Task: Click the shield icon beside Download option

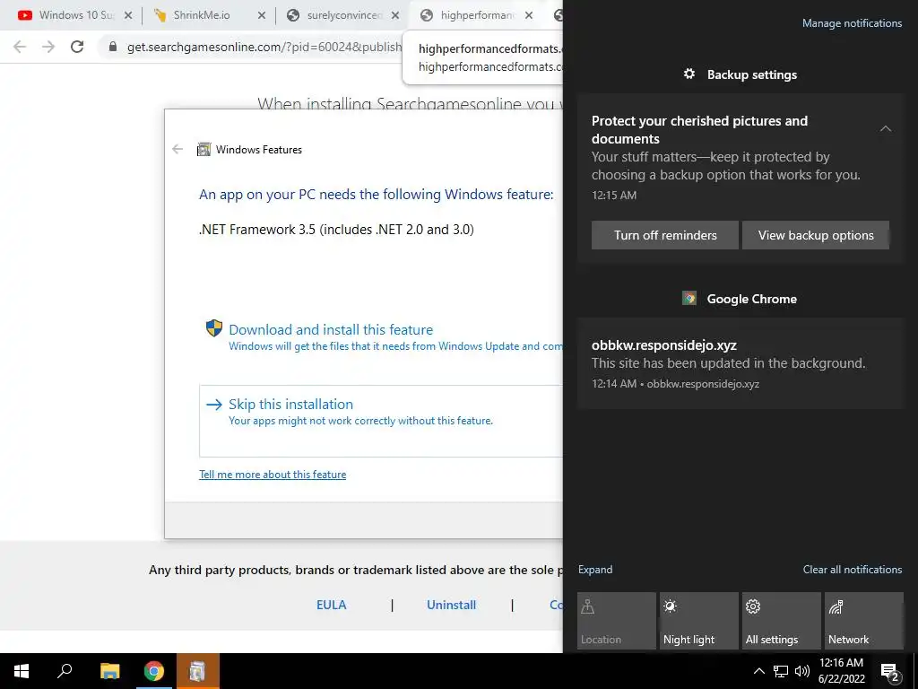Action: pyautogui.click(x=214, y=328)
